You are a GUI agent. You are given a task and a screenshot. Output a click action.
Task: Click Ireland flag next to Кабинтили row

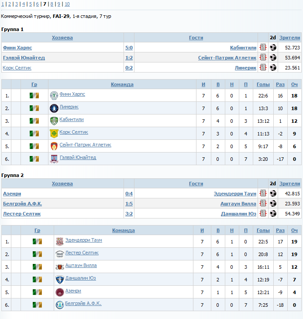34,121
